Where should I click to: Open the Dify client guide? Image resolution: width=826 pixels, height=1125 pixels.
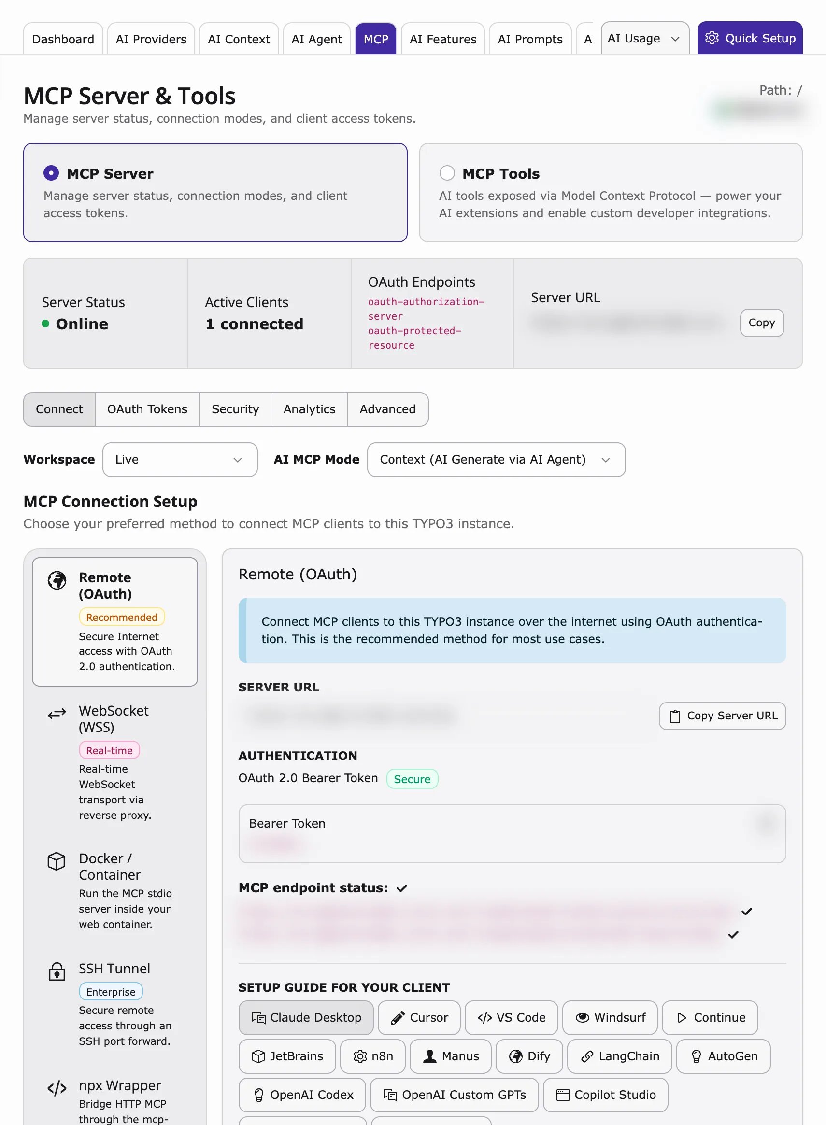(529, 1055)
